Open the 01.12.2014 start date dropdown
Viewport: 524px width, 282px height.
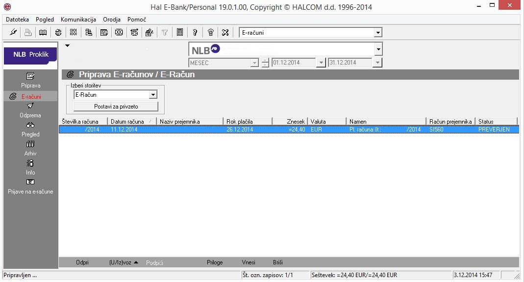[x=321, y=63]
